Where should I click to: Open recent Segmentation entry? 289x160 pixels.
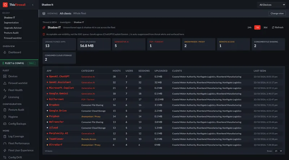11,22
